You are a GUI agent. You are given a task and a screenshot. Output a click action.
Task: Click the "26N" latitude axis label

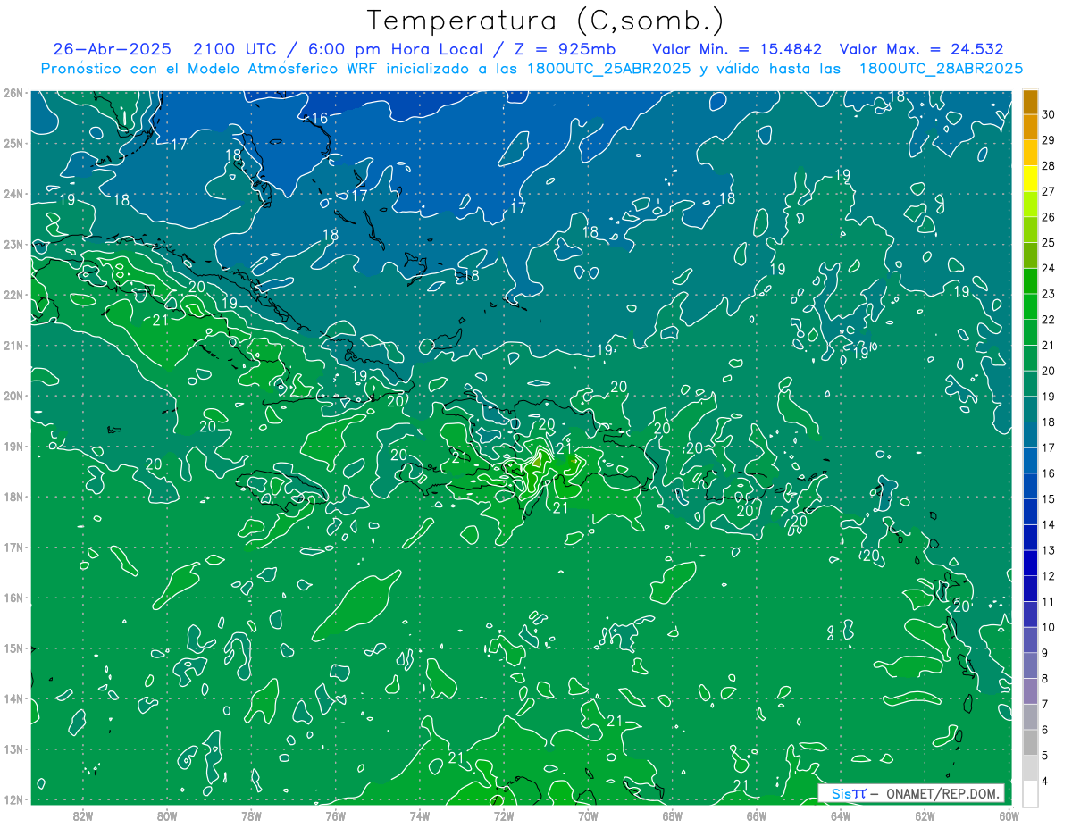13,93
